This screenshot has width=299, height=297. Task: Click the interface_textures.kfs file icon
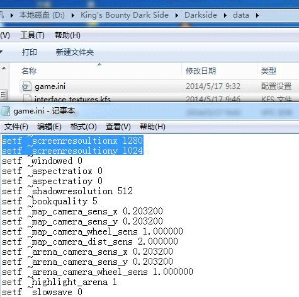27,98
